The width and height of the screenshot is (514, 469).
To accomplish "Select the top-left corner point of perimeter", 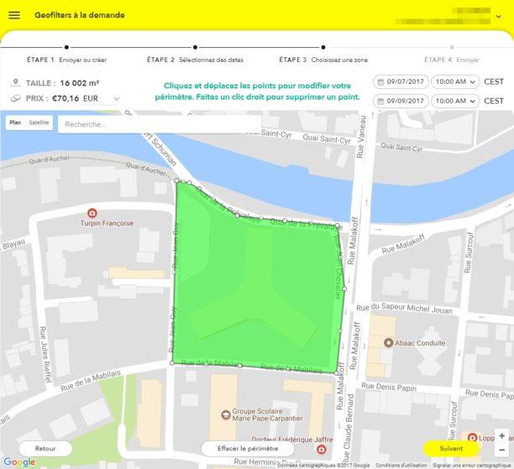I will 176,180.
